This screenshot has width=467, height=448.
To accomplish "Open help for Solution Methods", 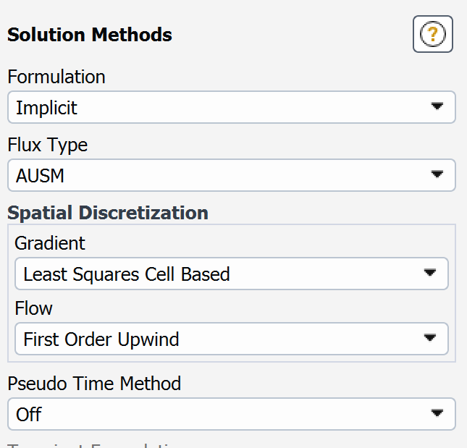I will (432, 34).
